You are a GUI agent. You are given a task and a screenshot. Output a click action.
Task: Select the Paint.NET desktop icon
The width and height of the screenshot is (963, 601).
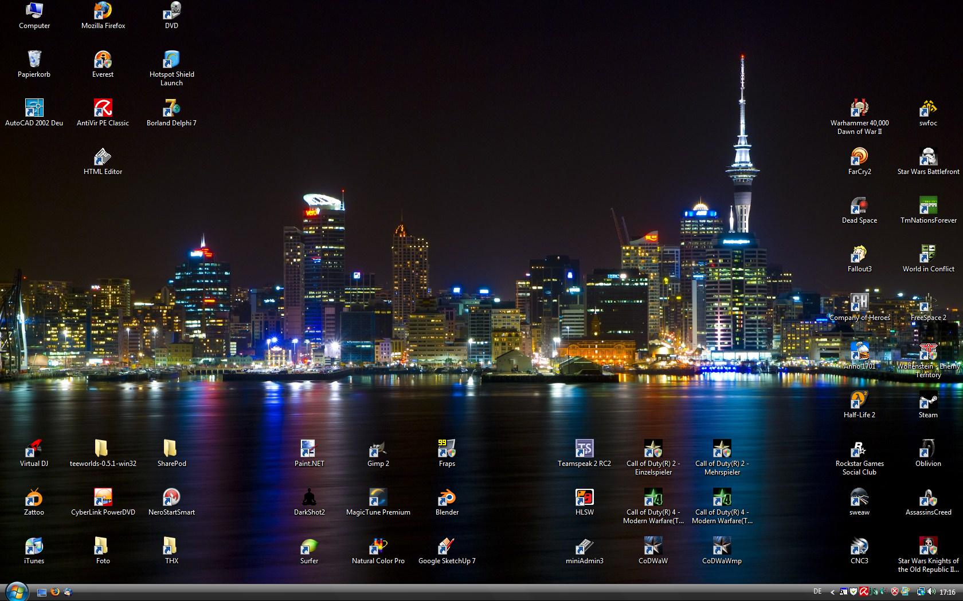[x=309, y=449]
